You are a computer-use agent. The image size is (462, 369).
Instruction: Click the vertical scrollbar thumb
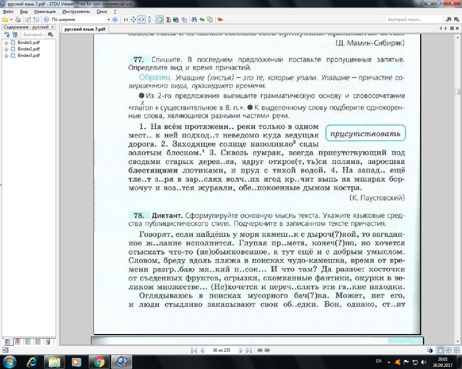pos(458,92)
